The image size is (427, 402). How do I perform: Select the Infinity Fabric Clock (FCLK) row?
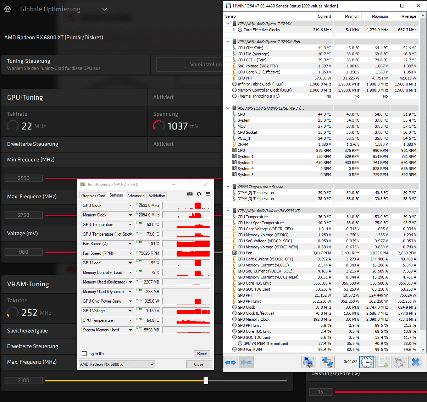[x=321, y=84]
